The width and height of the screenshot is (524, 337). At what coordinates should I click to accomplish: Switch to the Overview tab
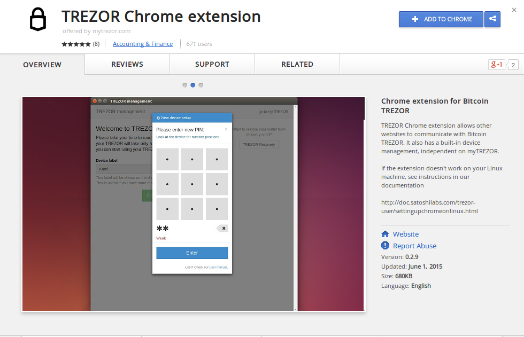click(x=42, y=65)
